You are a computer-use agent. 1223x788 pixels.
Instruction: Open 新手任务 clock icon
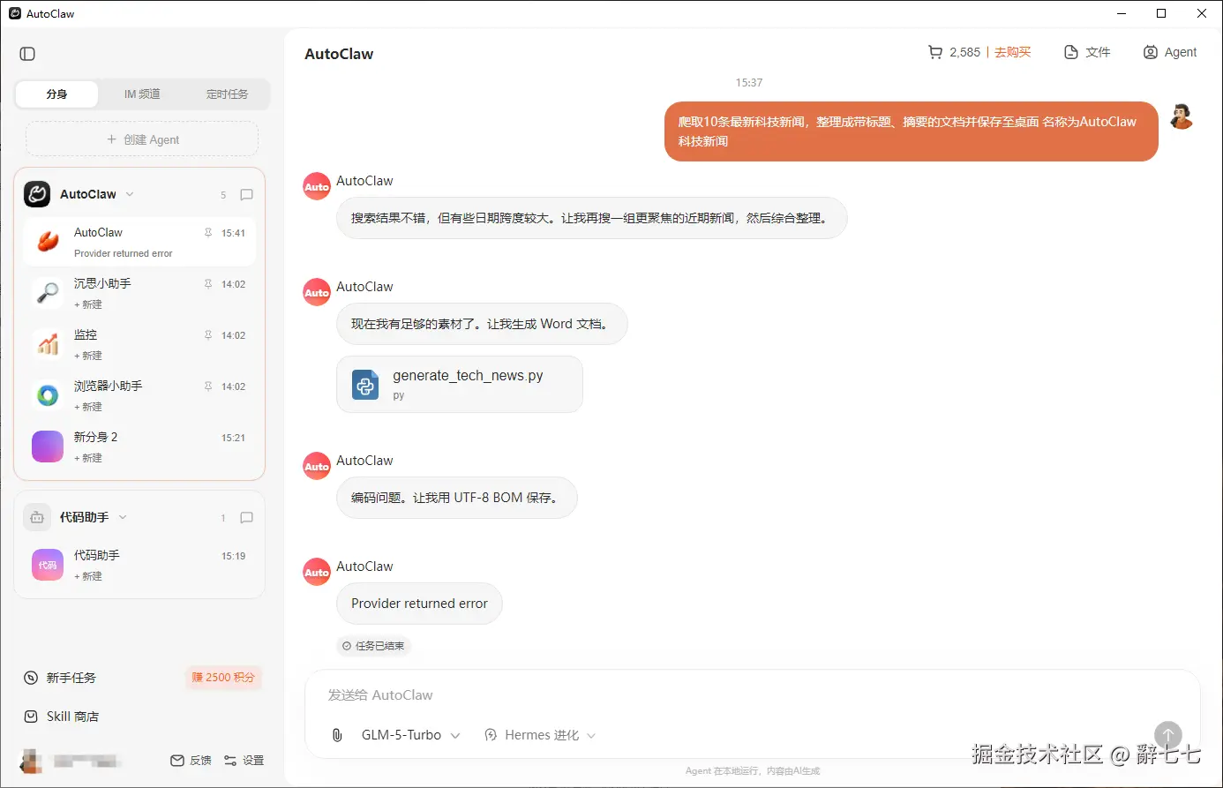(31, 678)
